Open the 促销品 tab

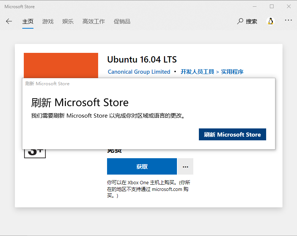(x=122, y=21)
